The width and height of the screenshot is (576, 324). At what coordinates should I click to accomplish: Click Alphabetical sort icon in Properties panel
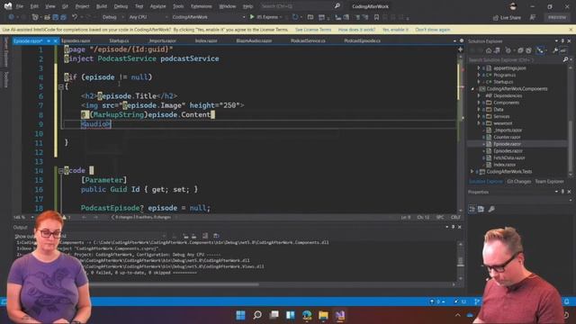tap(481, 209)
